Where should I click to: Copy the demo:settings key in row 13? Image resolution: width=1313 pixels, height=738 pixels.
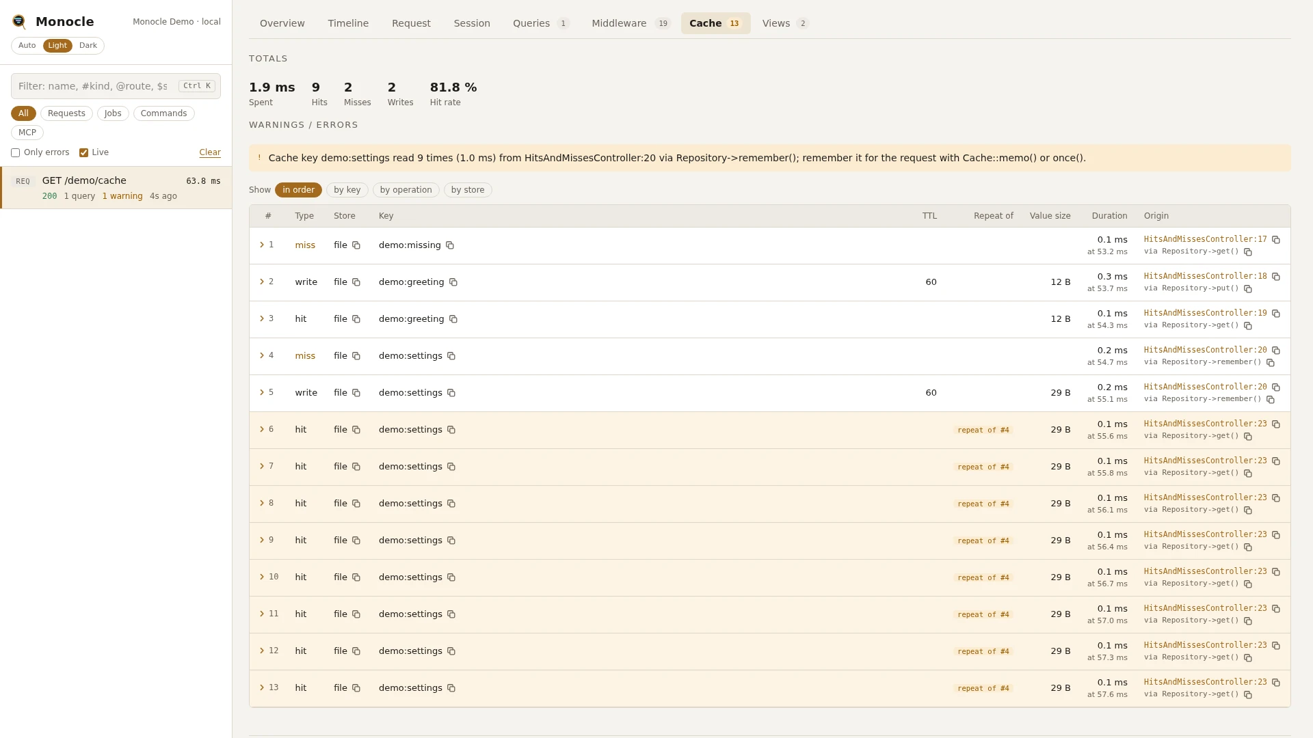coord(451,688)
